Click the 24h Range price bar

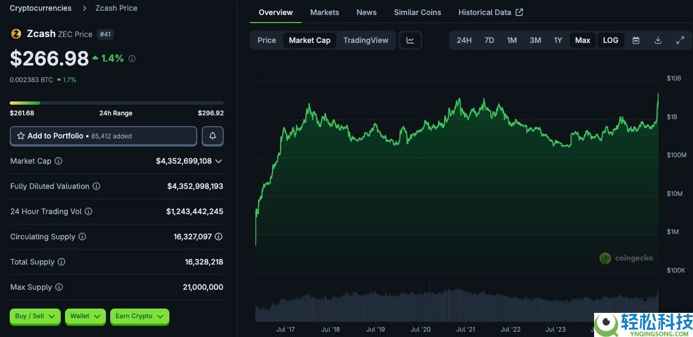click(116, 103)
